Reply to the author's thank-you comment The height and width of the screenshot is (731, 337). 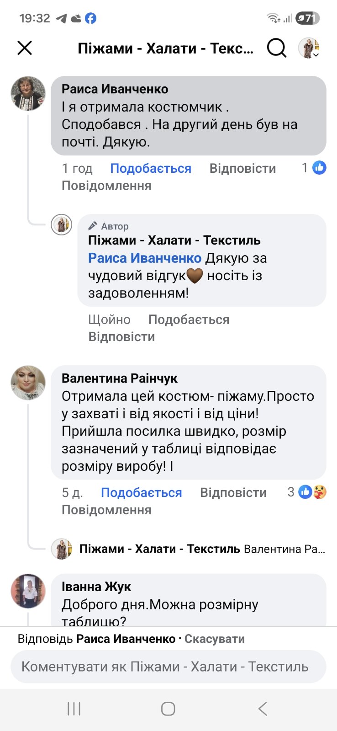click(121, 337)
